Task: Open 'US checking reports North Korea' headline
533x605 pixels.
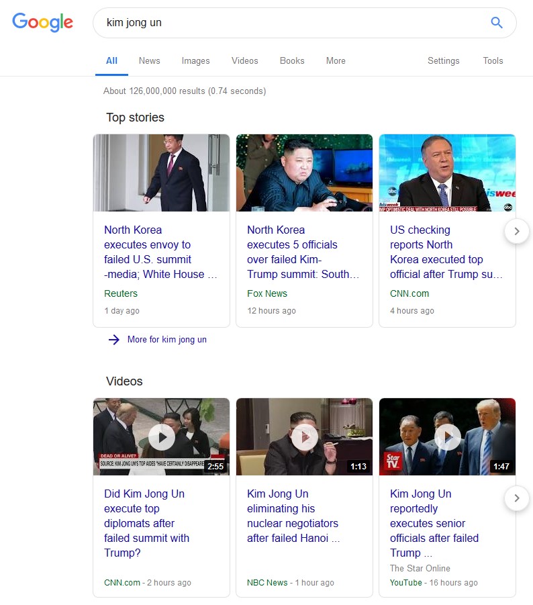Action: coord(446,252)
